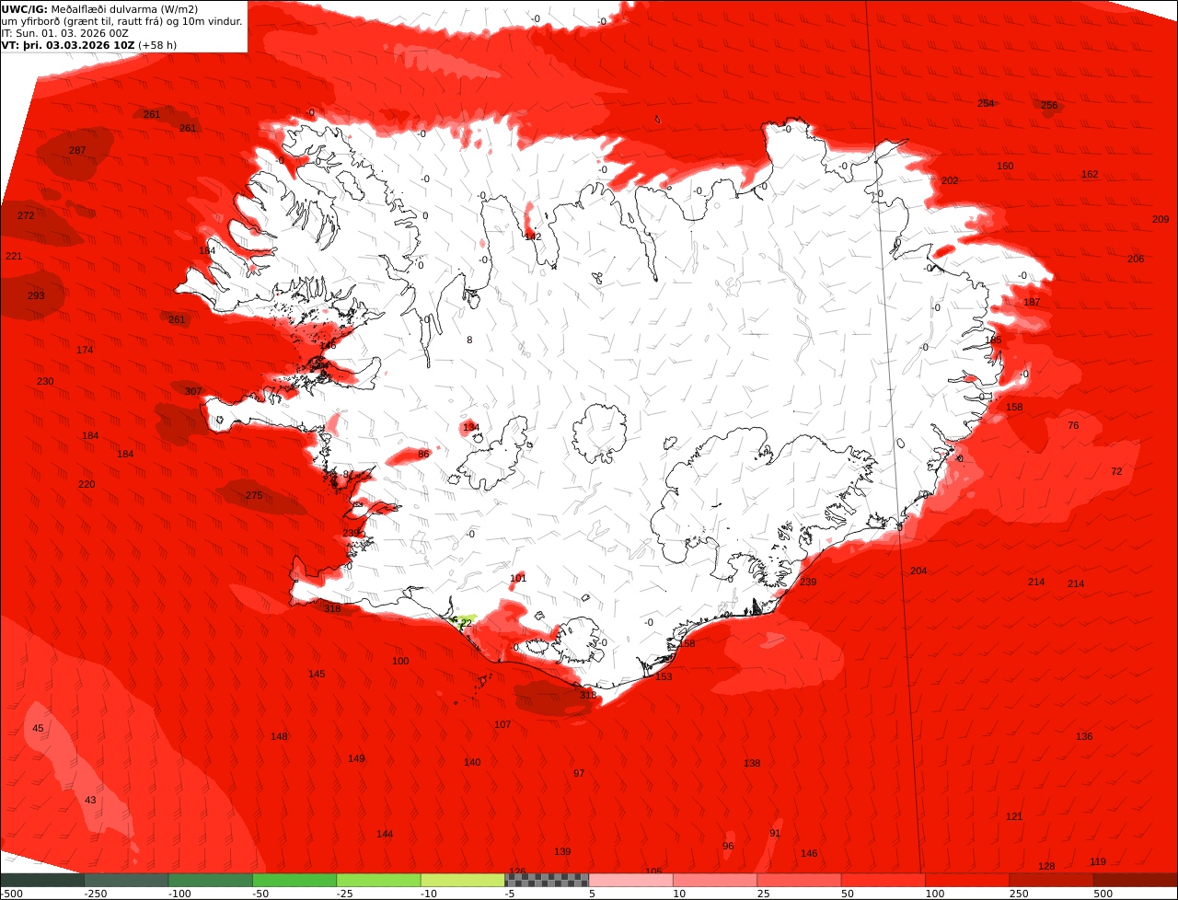Click the legend label '500'

coord(1103,894)
